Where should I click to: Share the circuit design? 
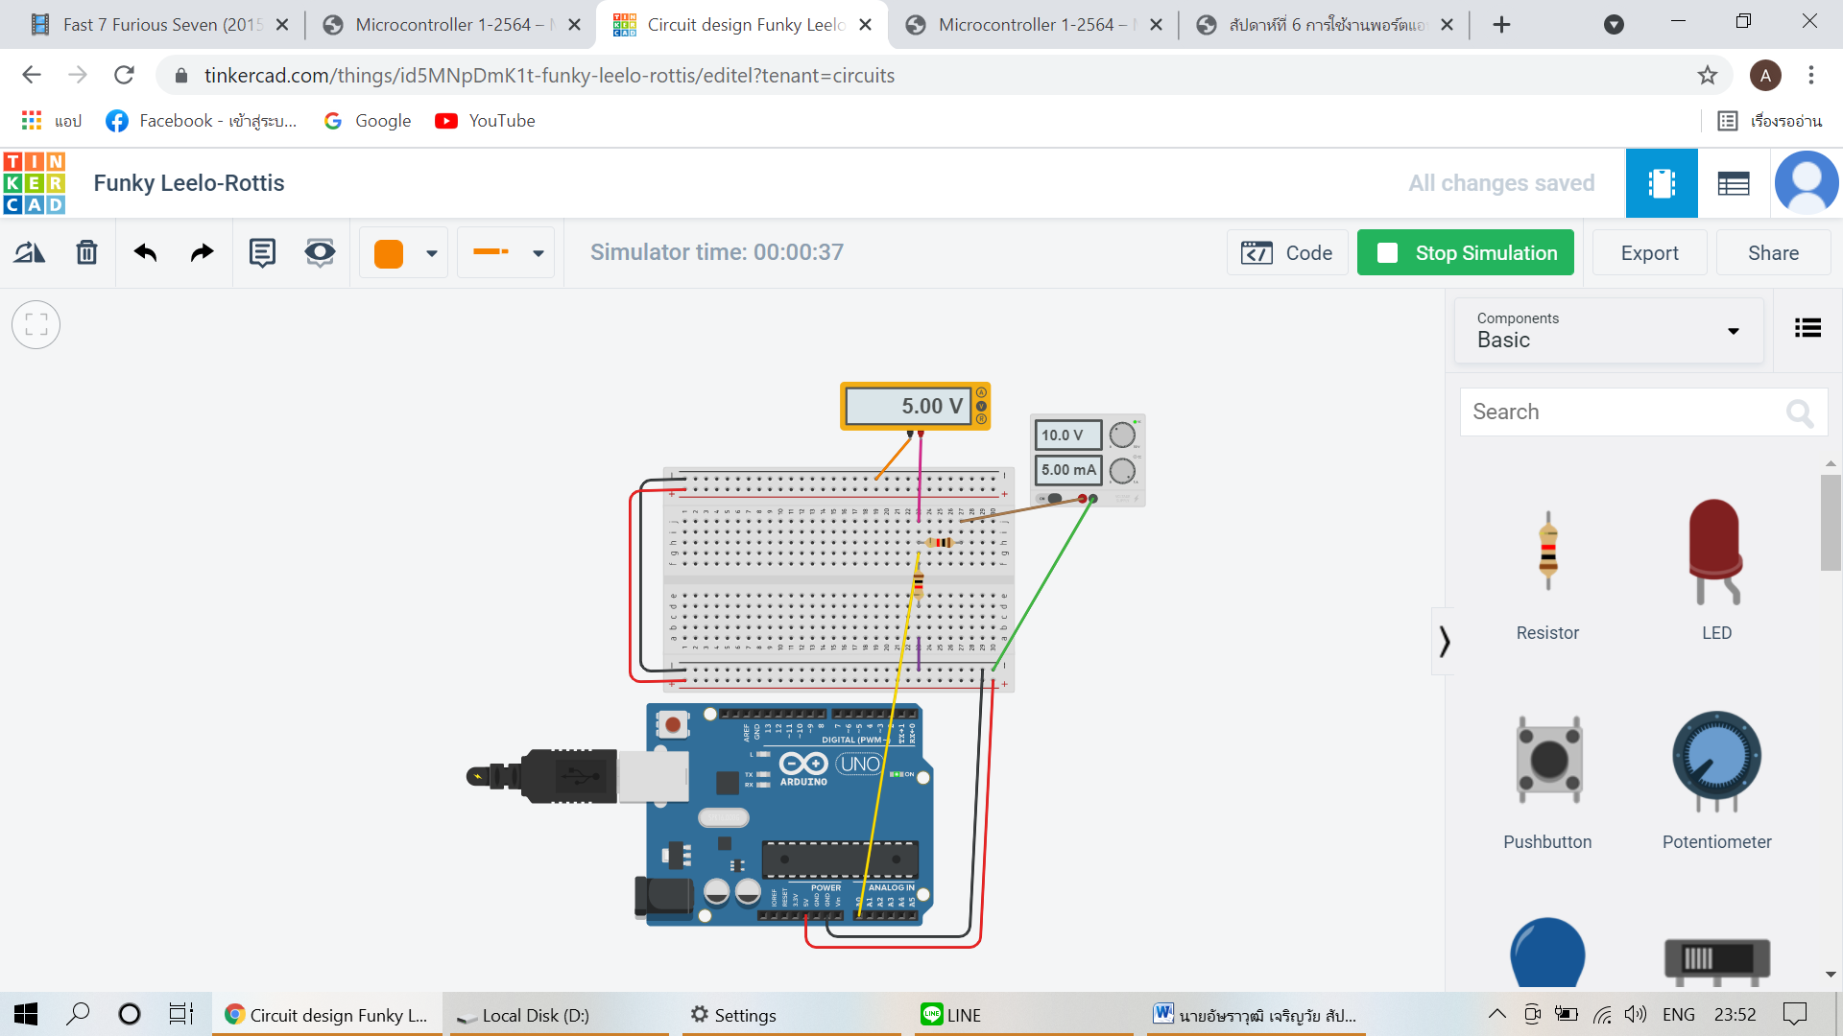[1773, 253]
